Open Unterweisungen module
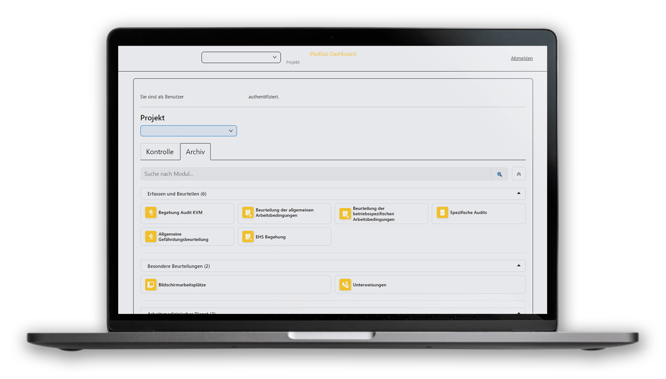This screenshot has height=379, width=666. tap(430, 284)
